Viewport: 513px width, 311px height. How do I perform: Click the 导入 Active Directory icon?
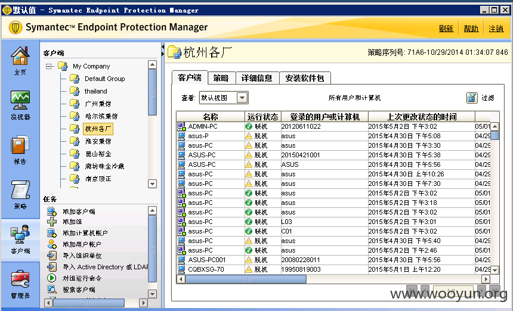[x=52, y=267]
